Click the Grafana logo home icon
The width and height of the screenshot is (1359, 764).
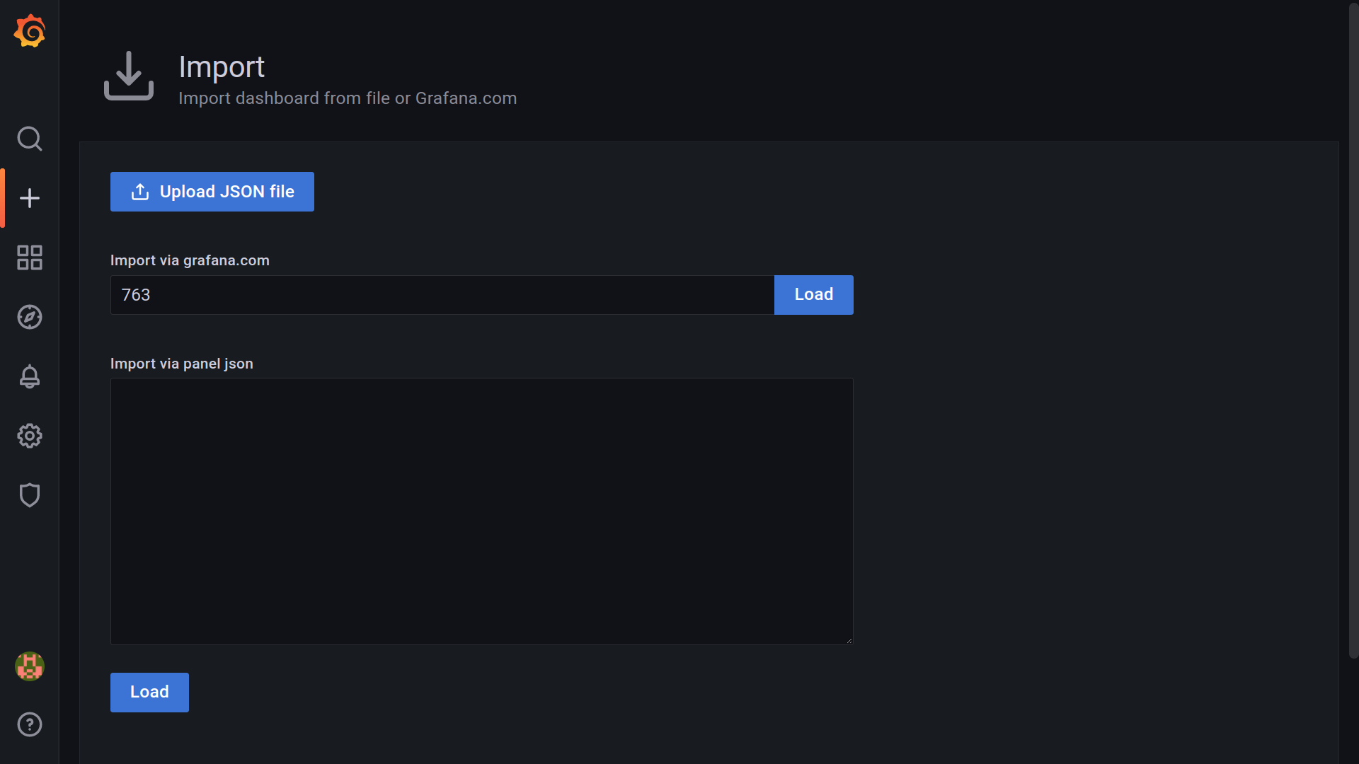[x=29, y=31]
